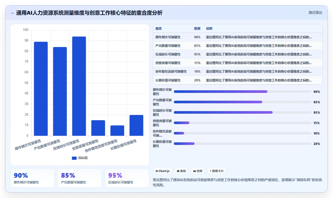Viewport: 333px width, 198px height.
Task: Click the 10% progress bar for 协作隐性贡献
Action: pos(242,133)
